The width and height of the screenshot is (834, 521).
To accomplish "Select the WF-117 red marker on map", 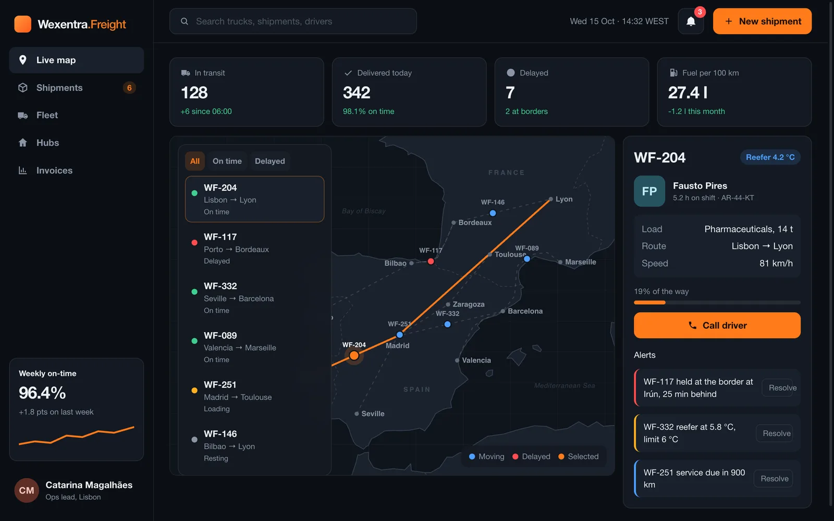I will [x=431, y=261].
